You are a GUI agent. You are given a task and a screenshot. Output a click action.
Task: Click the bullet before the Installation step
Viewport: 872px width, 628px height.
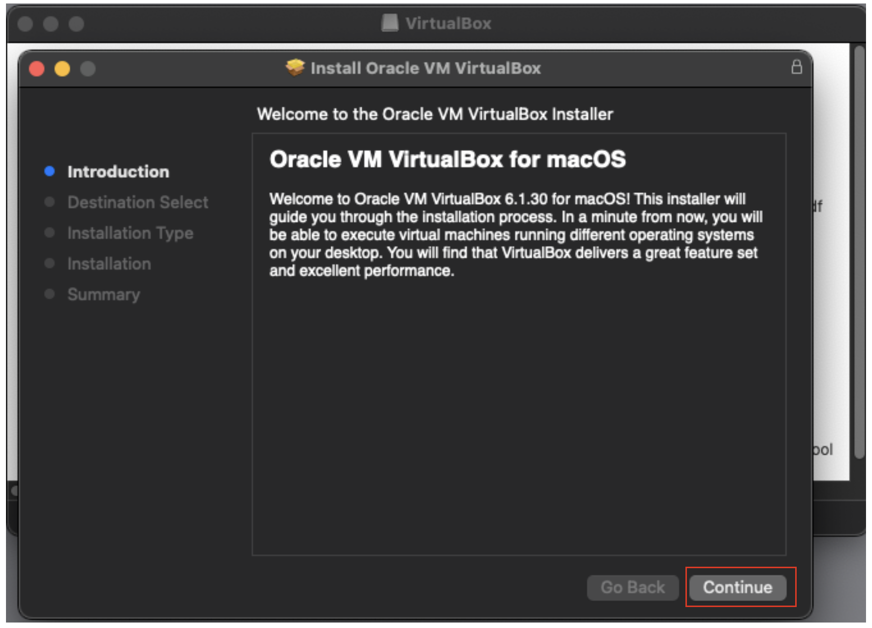tap(49, 263)
